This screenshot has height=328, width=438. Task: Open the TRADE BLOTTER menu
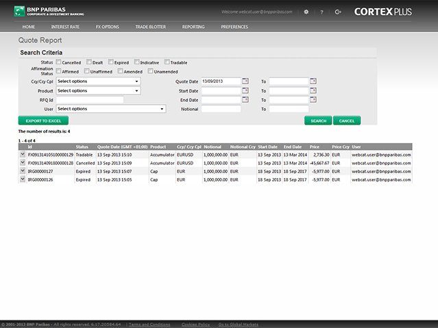(151, 27)
